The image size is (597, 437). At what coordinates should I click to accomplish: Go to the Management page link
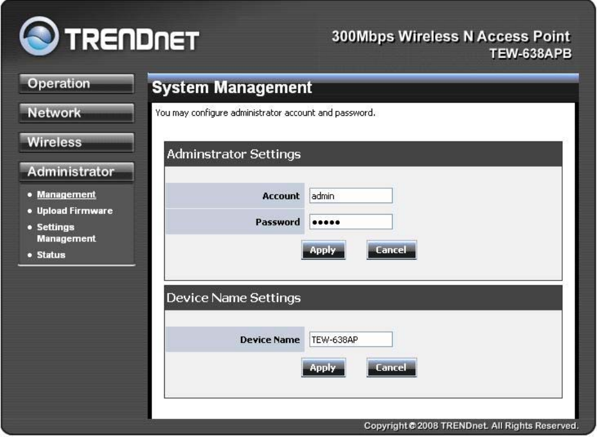[67, 194]
